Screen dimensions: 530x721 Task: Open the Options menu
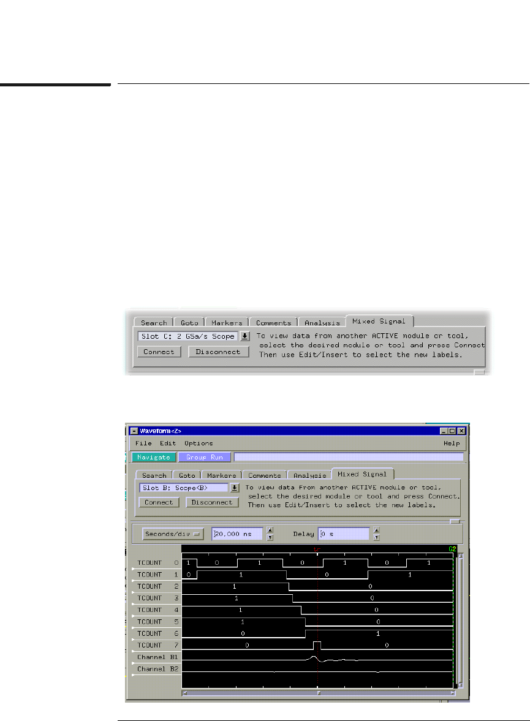[199, 444]
